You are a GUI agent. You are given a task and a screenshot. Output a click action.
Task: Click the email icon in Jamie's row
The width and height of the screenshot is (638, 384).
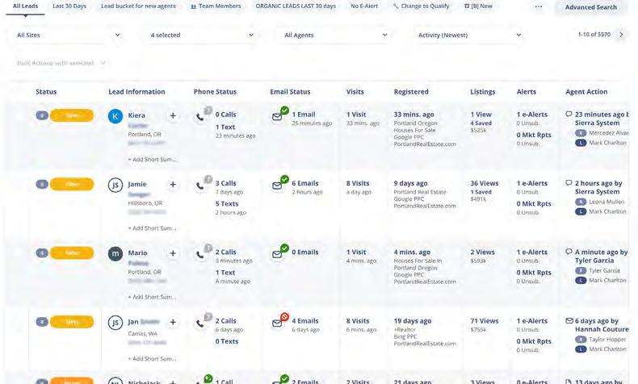[277, 186]
